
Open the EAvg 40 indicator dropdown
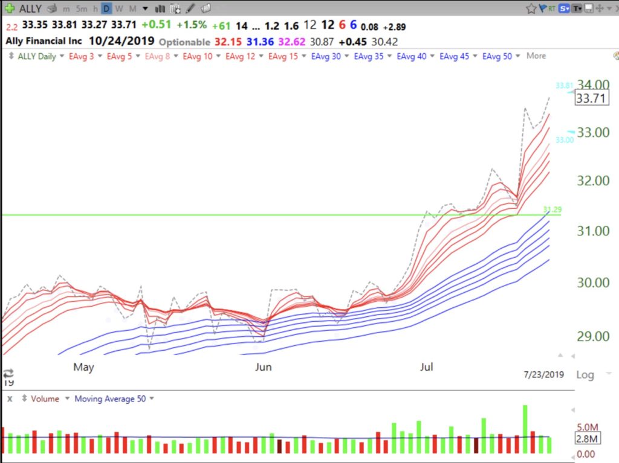click(x=432, y=56)
